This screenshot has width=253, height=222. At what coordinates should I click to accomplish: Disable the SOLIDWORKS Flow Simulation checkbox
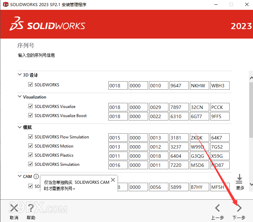click(31, 137)
